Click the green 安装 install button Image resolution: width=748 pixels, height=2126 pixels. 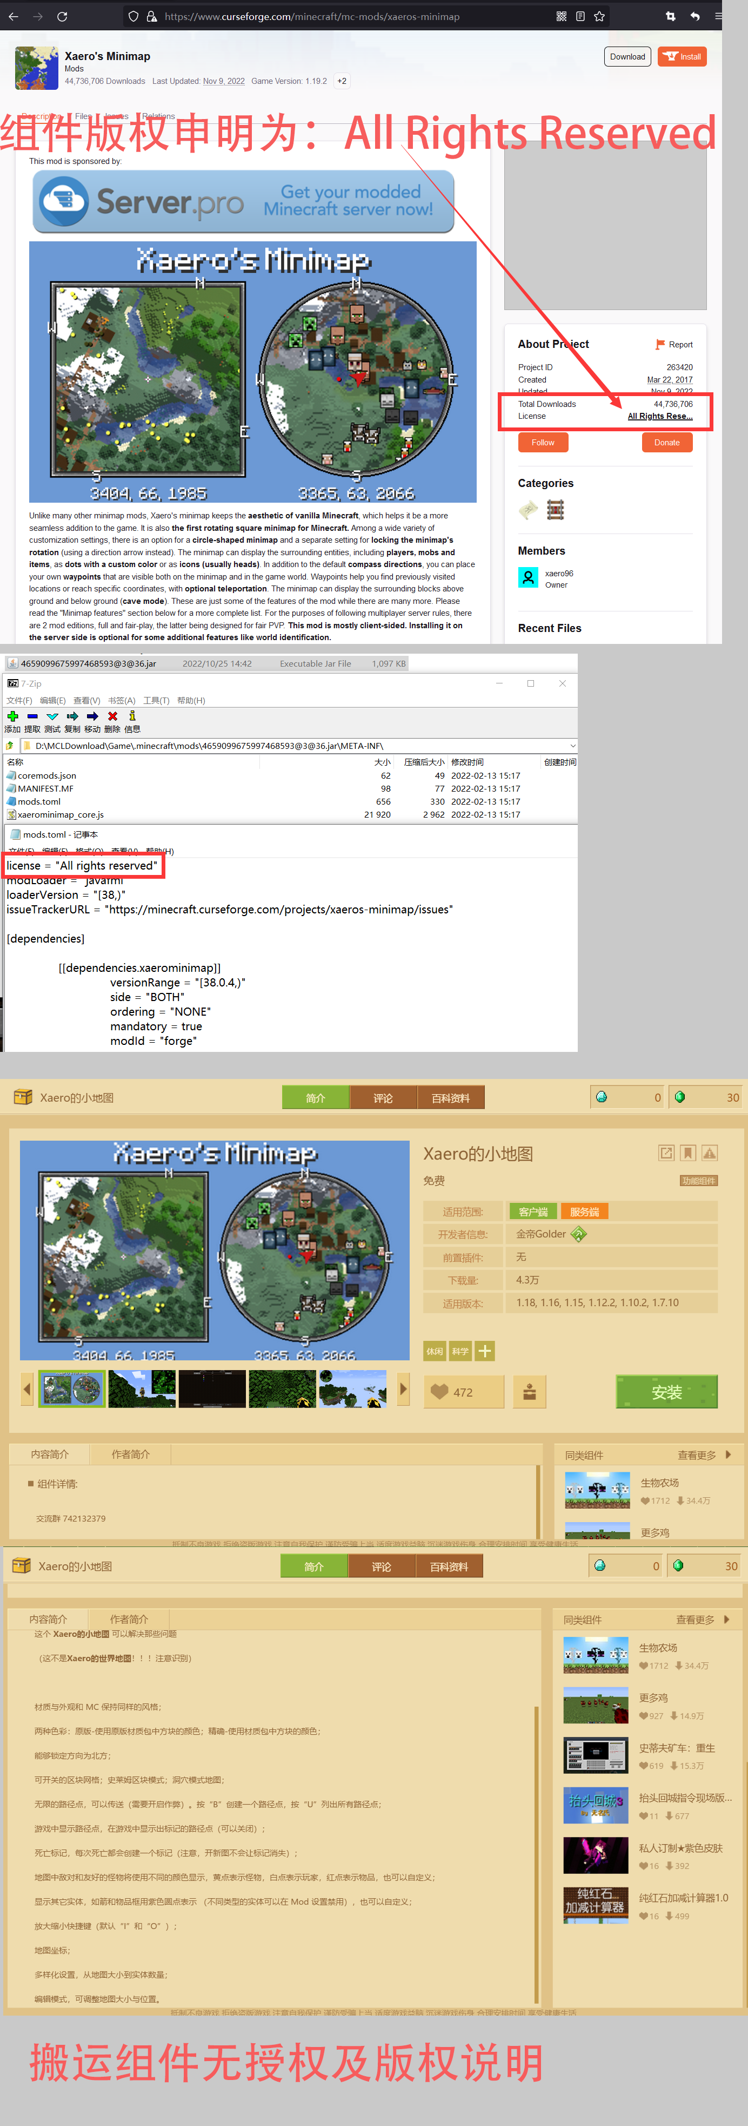pyautogui.click(x=666, y=1392)
